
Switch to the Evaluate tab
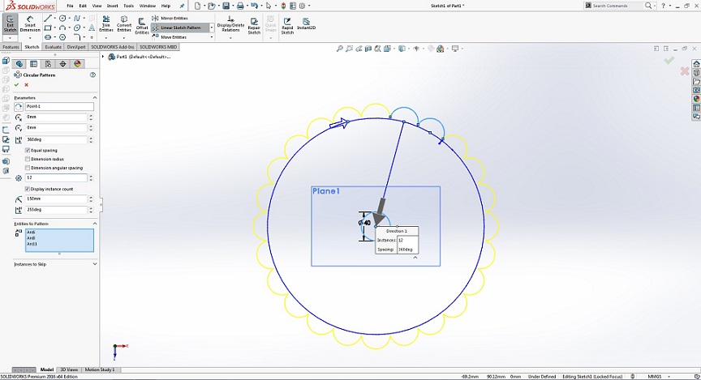pos(54,47)
